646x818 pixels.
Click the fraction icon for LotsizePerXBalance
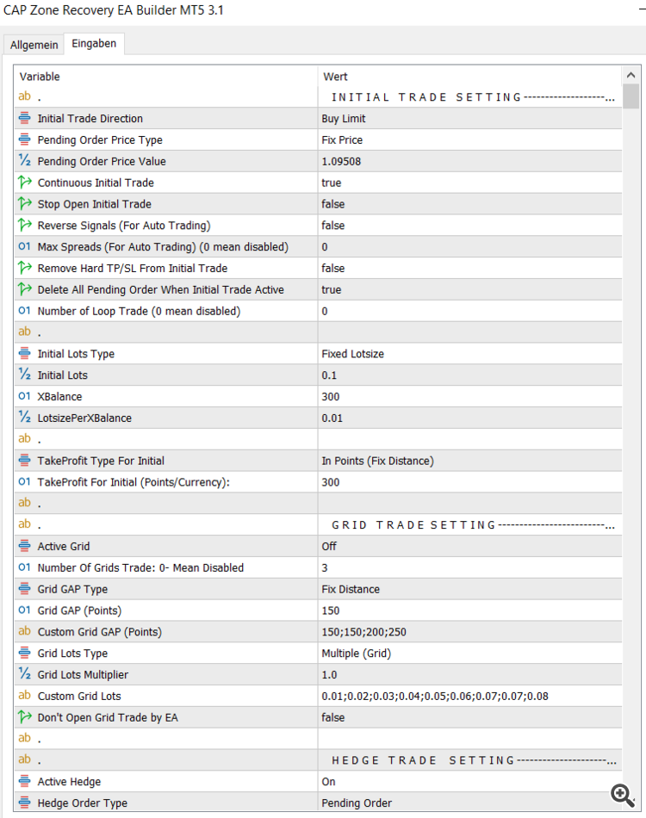24,418
